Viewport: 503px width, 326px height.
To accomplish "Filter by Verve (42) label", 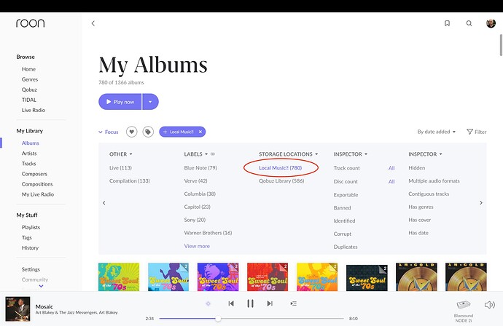I will 195,180.
